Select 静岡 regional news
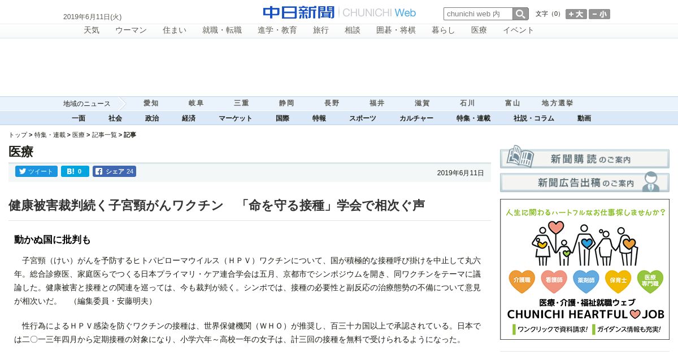This screenshot has width=678, height=355. [x=286, y=103]
